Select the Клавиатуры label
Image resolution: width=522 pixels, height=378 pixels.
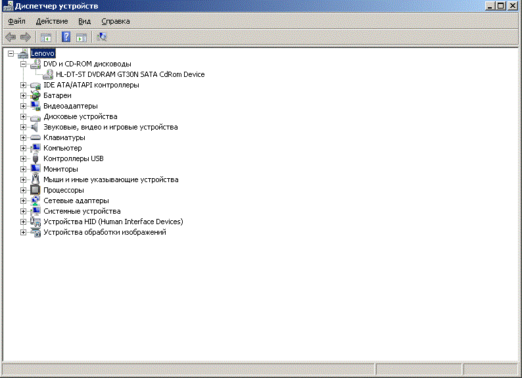point(64,137)
